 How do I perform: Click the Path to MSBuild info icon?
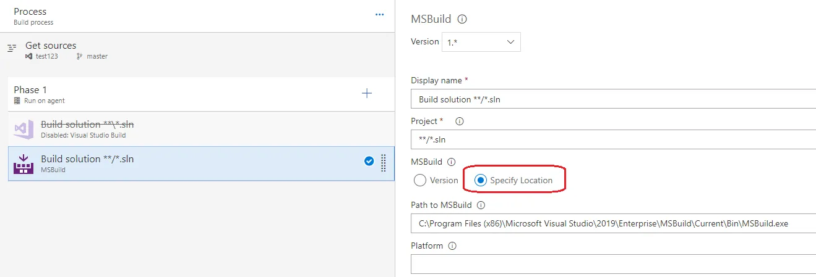[x=481, y=205]
